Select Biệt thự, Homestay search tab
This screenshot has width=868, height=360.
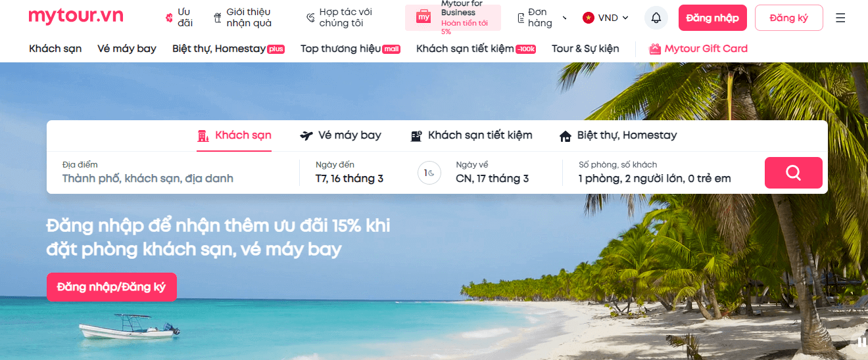618,135
